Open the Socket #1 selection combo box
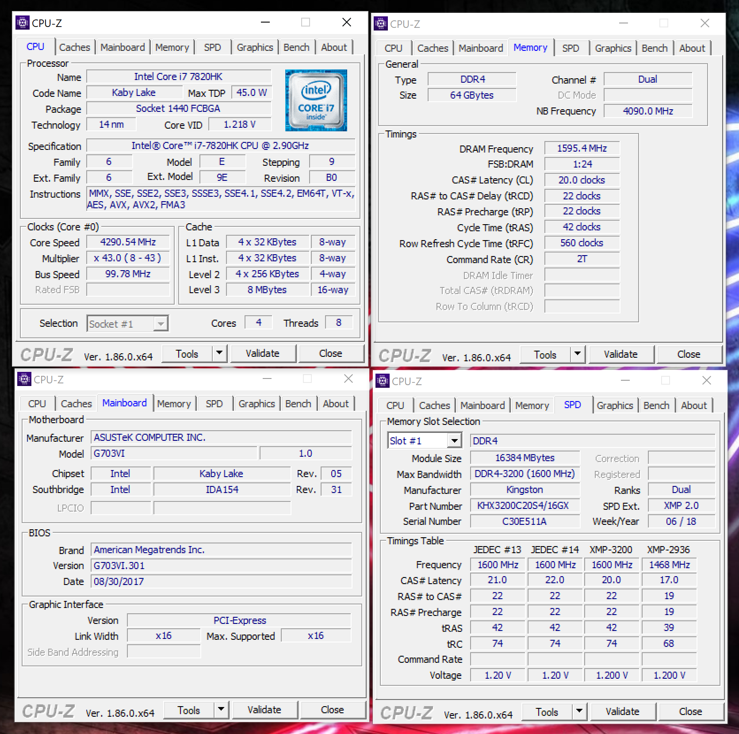 128,324
